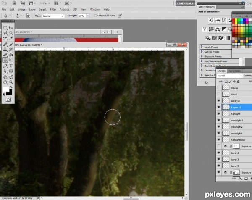
Task: Open the blur Mode dropdown
Action: tap(53, 16)
